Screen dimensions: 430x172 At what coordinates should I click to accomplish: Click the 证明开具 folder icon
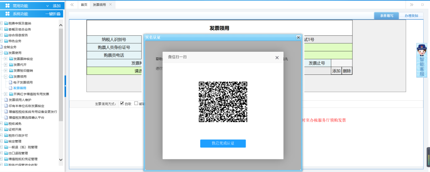point(6,129)
